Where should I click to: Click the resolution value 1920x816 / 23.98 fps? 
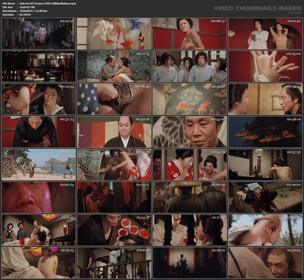tap(33, 11)
